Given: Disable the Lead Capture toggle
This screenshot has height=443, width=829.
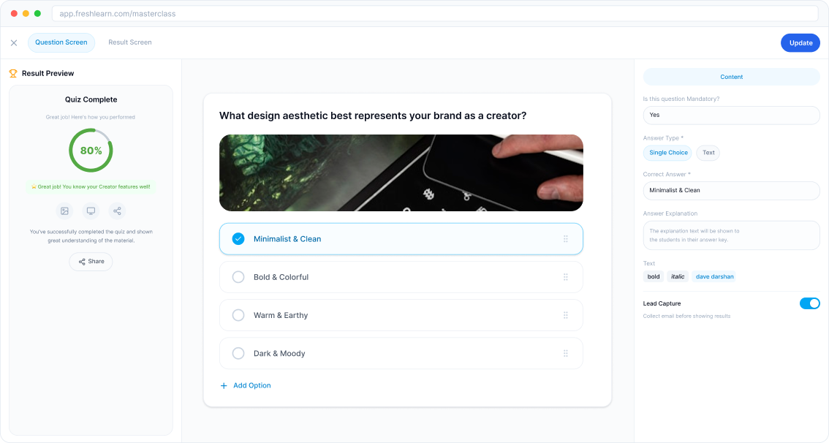Looking at the screenshot, I should 810,303.
